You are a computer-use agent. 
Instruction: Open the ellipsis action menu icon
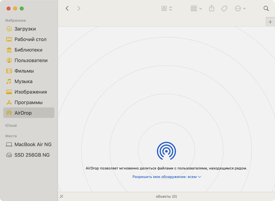[x=238, y=8]
